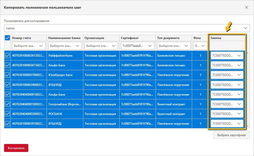Uncheck the 407028100003900022 account row checkbox
254x156 pixels.
click(x=7, y=85)
